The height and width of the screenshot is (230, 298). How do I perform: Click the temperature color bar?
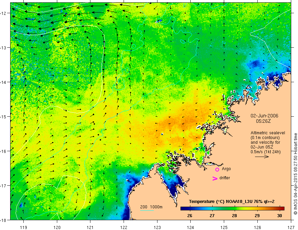coord(232,208)
